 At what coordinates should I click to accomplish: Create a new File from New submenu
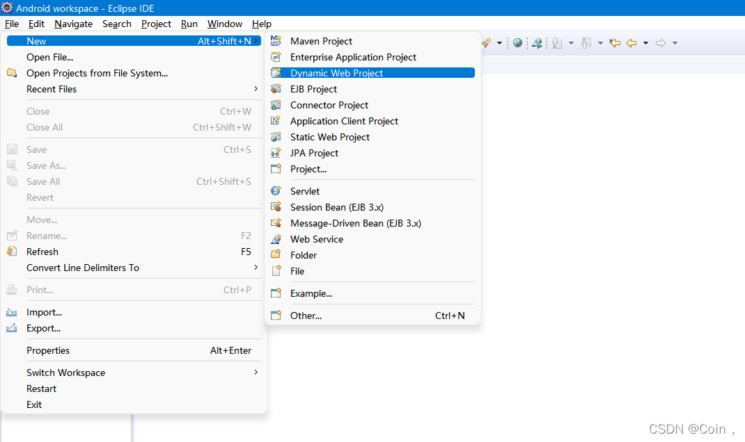(372, 271)
